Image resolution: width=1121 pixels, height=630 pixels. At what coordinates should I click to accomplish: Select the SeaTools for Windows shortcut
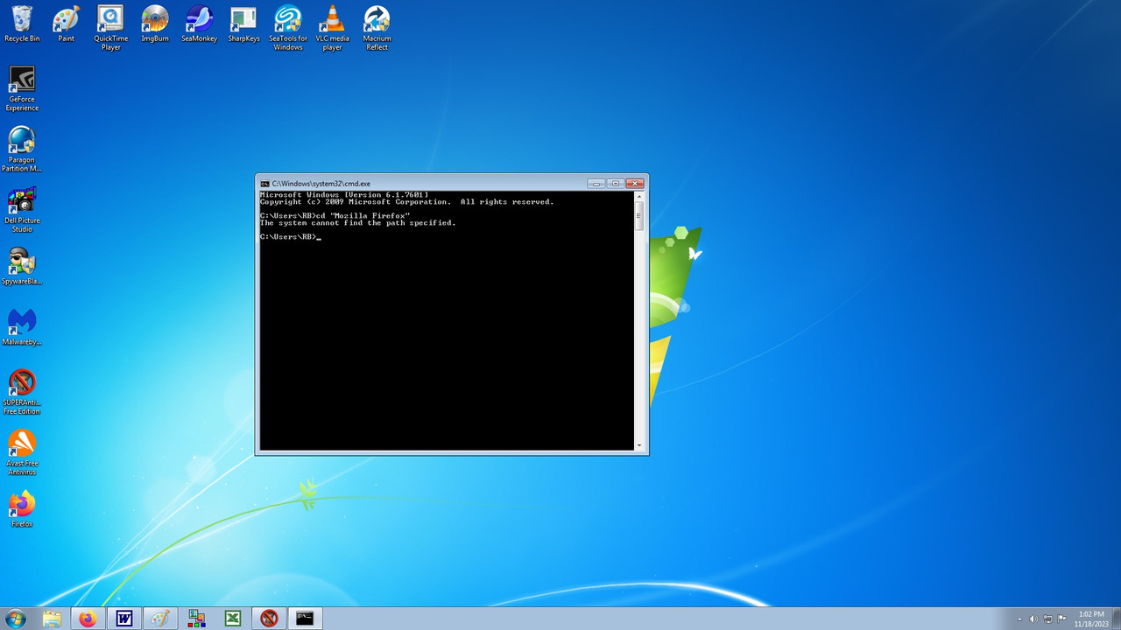pos(288,28)
